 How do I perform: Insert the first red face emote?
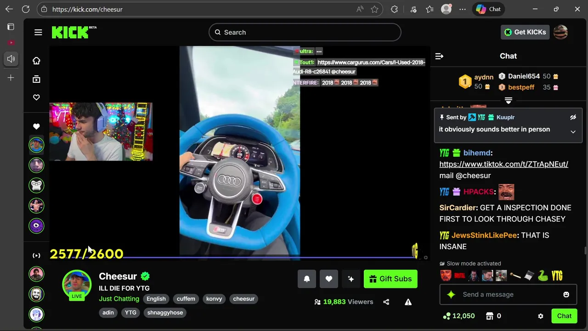(445, 276)
